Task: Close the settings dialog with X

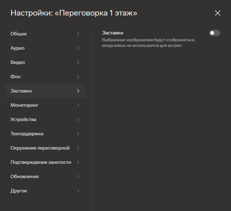Action: 218,13
